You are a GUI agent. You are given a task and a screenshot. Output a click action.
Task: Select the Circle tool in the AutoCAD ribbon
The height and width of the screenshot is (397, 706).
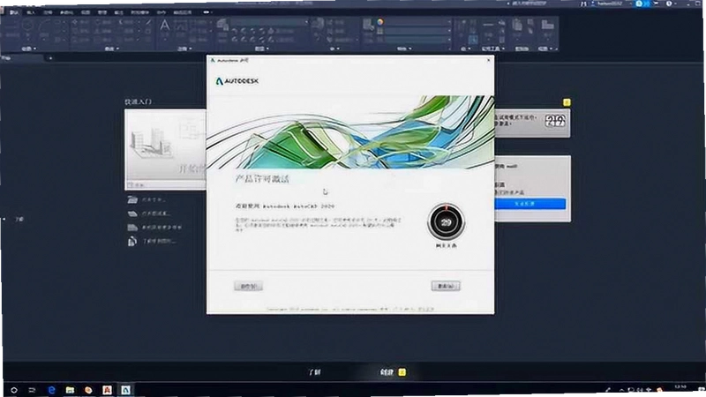pos(28,25)
